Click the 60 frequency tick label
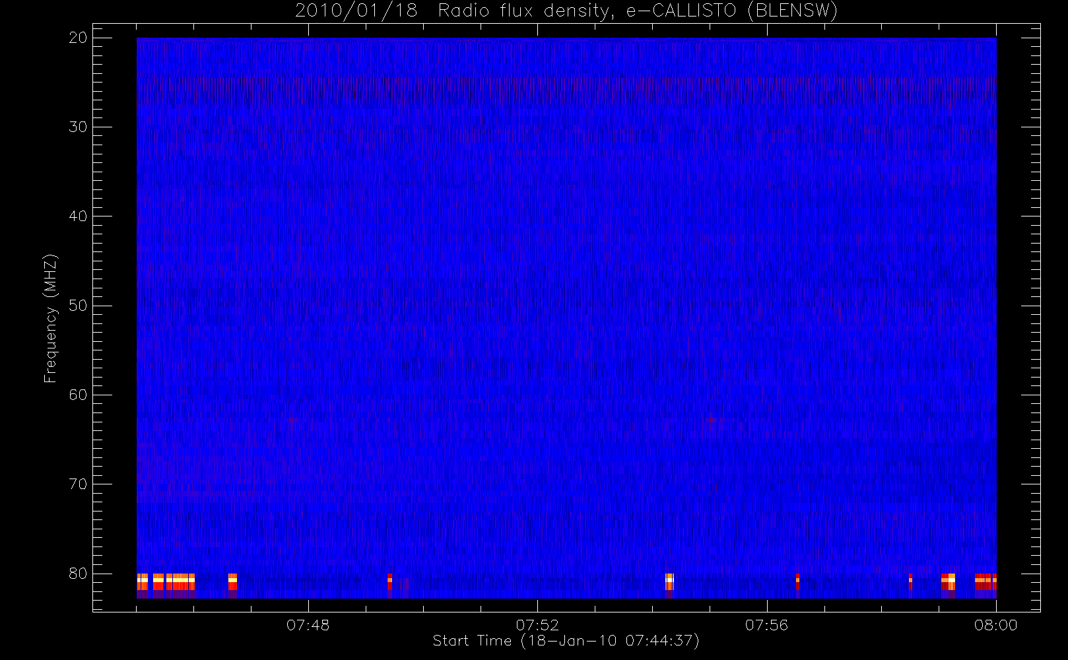This screenshot has height=660, width=1068. pos(78,395)
